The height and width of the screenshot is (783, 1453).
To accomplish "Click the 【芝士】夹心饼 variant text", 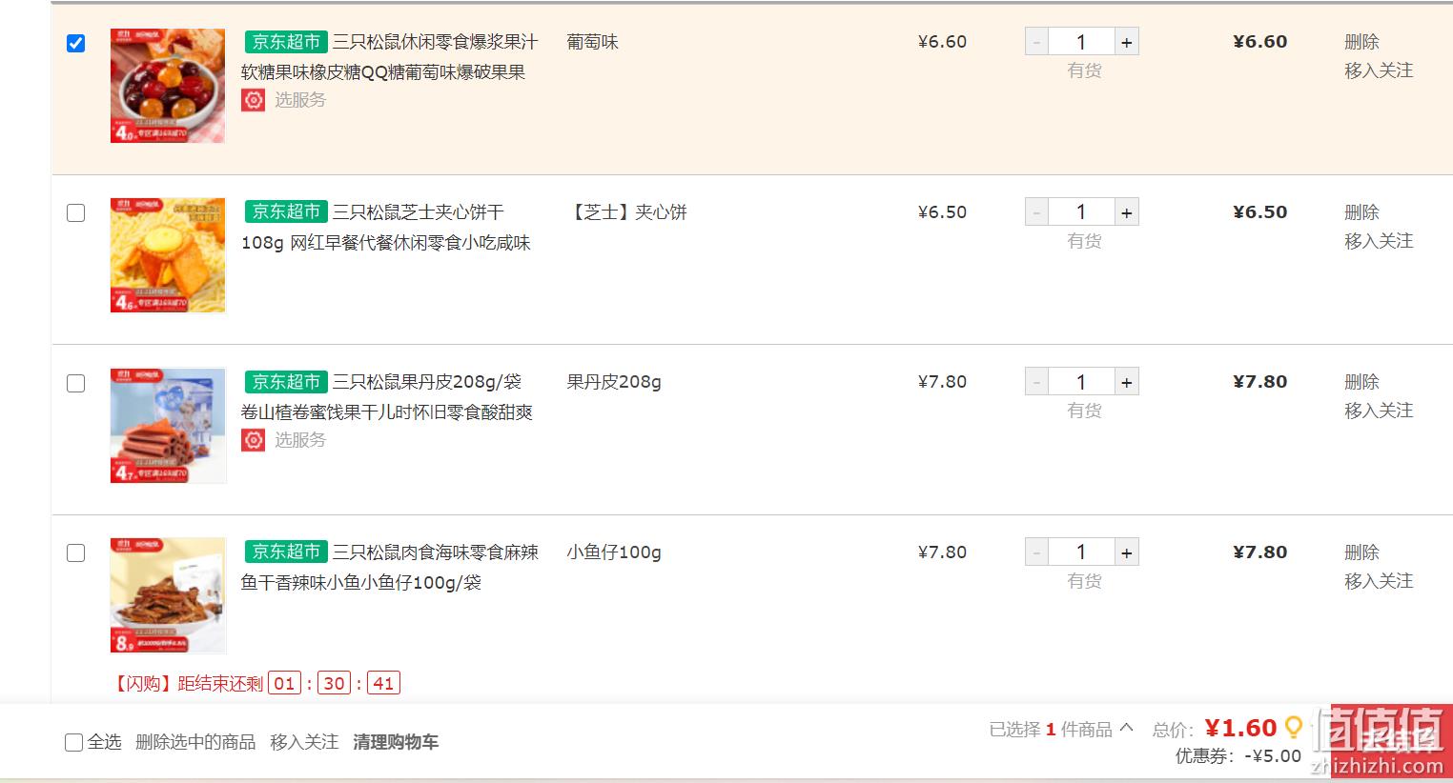I will coord(626,212).
